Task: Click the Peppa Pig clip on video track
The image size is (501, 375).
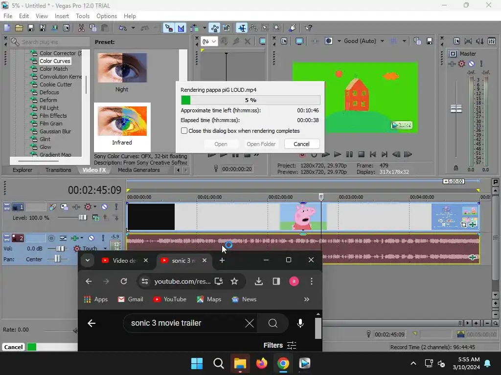Action: click(303, 217)
